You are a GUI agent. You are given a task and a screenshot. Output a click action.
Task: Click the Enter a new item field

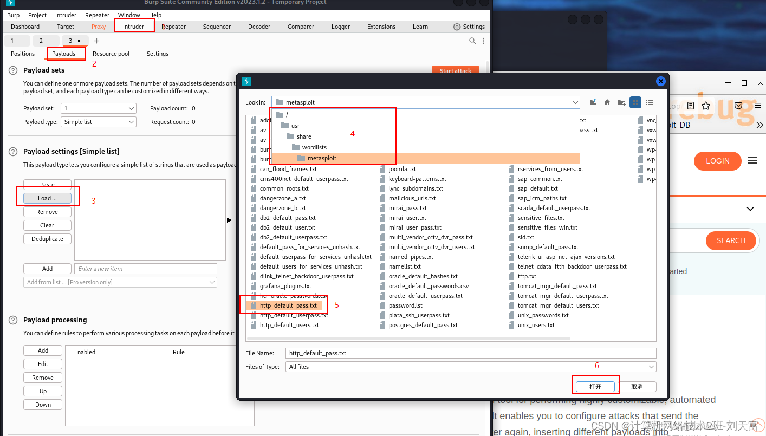pyautogui.click(x=145, y=269)
